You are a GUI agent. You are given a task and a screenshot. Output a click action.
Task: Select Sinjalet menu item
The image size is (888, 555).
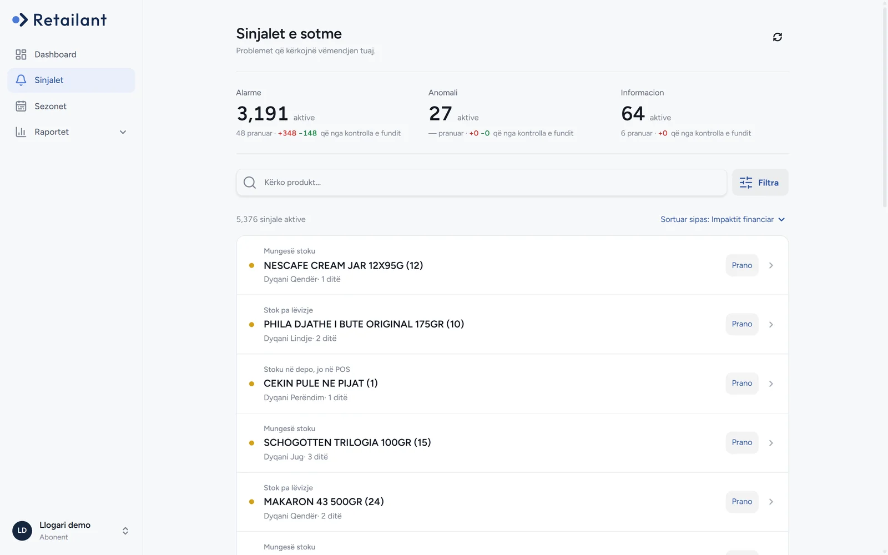pos(71,80)
